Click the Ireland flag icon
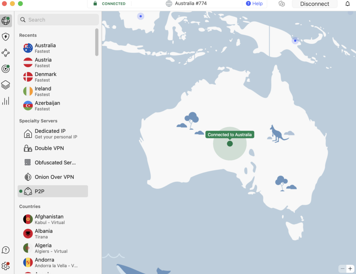 [x=28, y=91]
